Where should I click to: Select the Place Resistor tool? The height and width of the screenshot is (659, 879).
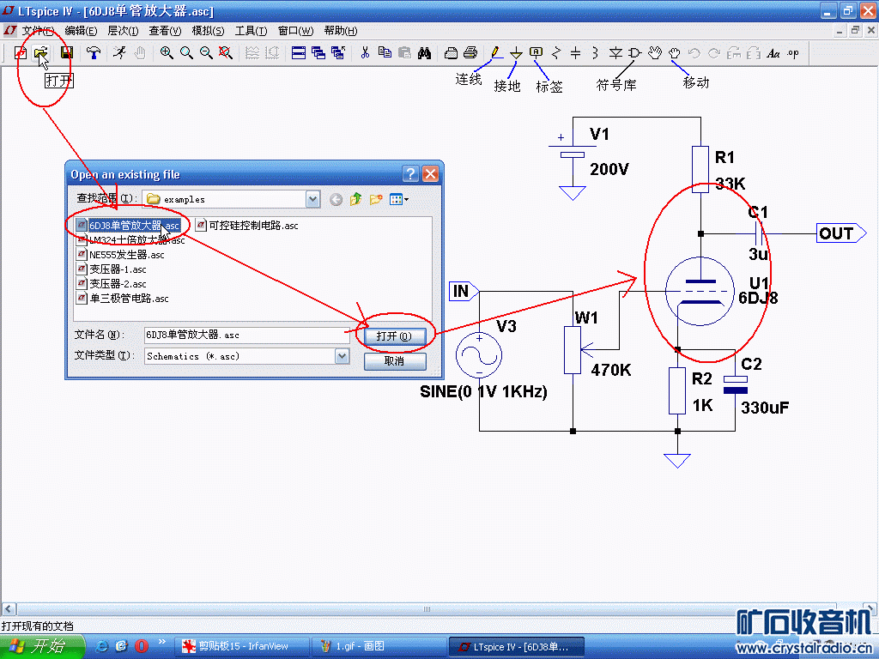point(555,52)
